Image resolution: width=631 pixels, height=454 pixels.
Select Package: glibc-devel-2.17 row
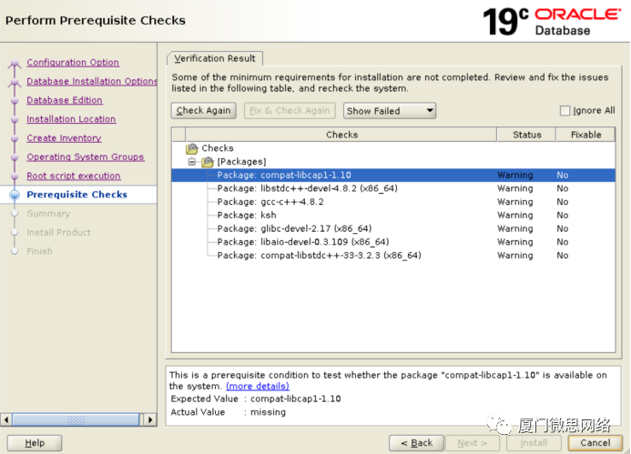pos(393,228)
